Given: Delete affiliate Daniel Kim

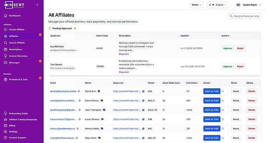Looking at the screenshot, I should (252, 91).
